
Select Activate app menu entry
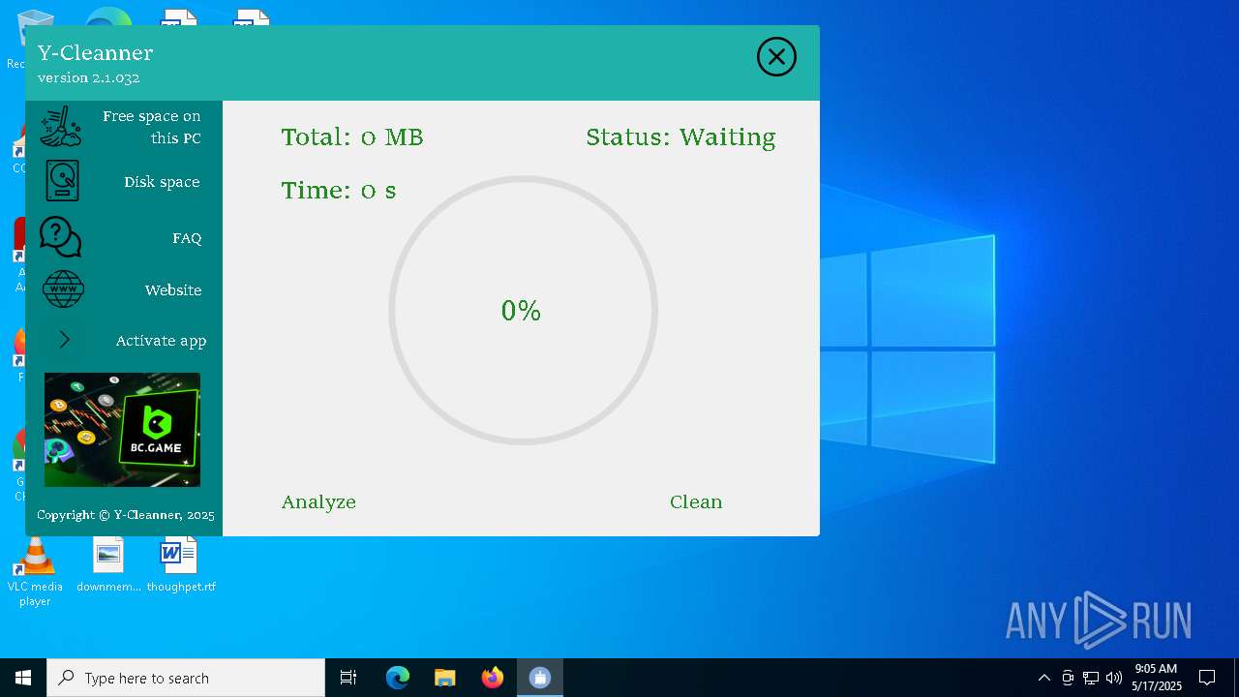pos(161,341)
